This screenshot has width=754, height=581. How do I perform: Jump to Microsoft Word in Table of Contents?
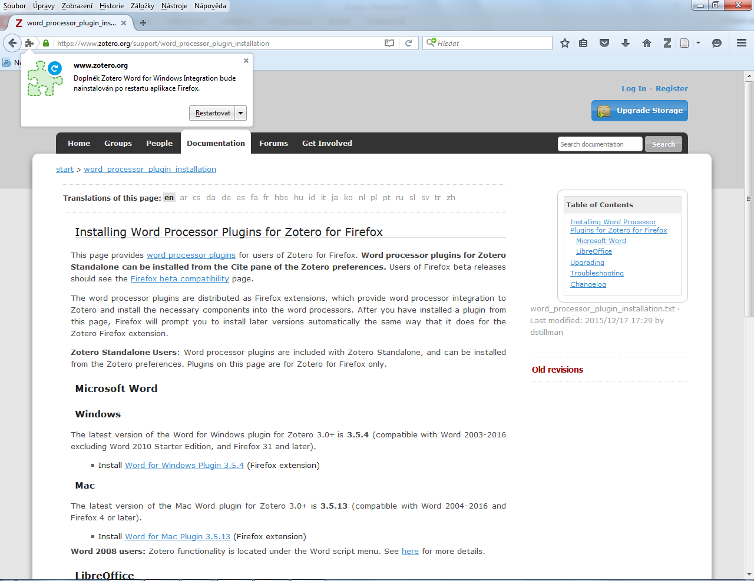(601, 241)
